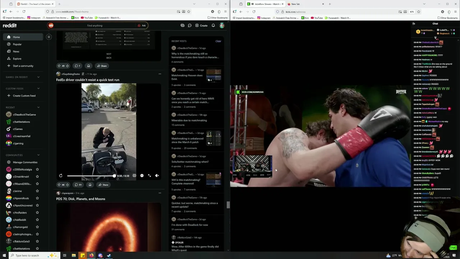460x259 pixels.
Task: Collapse Reddit sidebar with hamburger button
Action: [49, 37]
